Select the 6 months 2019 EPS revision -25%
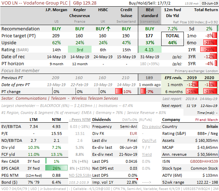 pos(192,92)
